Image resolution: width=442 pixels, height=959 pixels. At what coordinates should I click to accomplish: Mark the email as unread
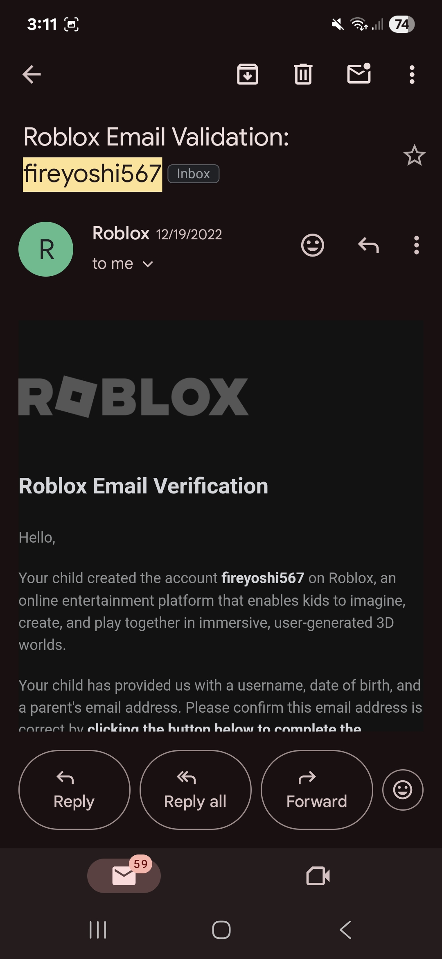(x=359, y=74)
